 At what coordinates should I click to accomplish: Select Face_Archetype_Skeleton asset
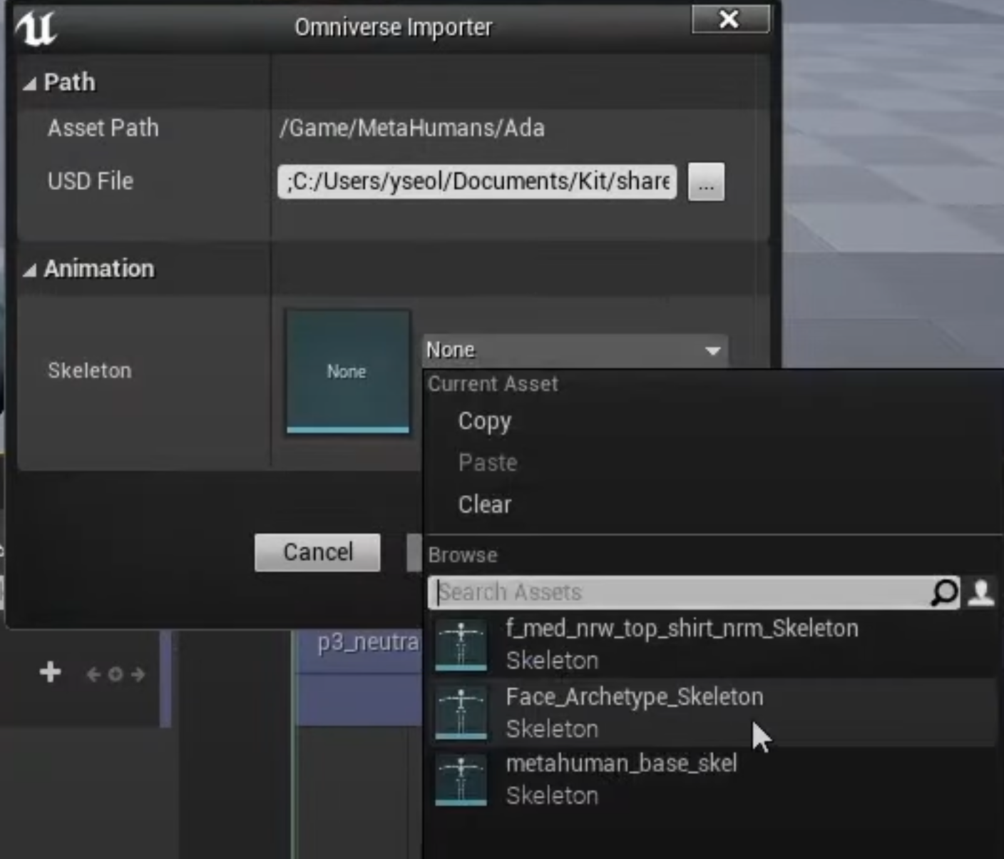pos(713,712)
